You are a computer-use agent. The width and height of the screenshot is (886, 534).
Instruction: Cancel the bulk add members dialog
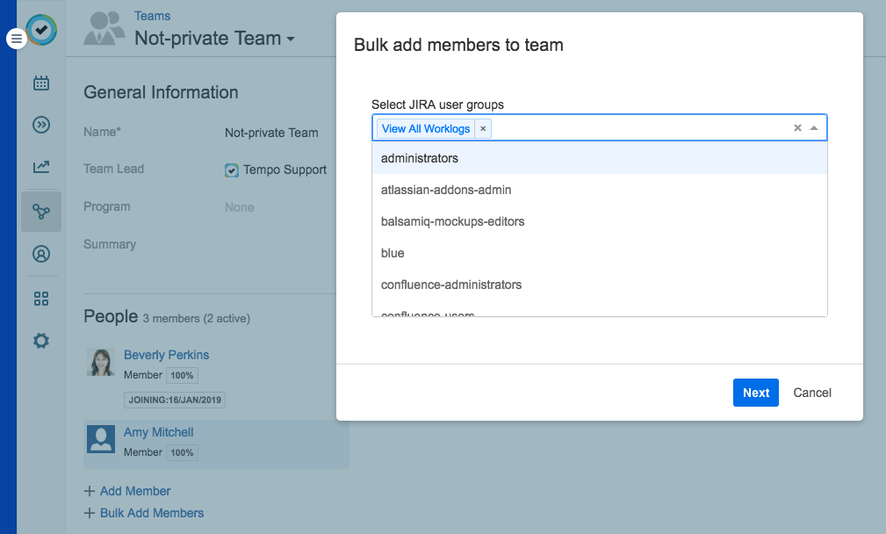(x=811, y=393)
